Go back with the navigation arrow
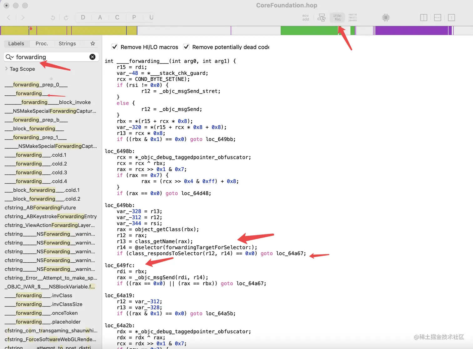Viewport: 473px width, 349px height. point(9,18)
